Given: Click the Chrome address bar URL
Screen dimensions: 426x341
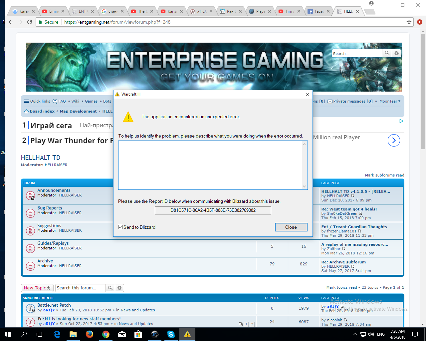Looking at the screenshot, I should click(x=117, y=22).
